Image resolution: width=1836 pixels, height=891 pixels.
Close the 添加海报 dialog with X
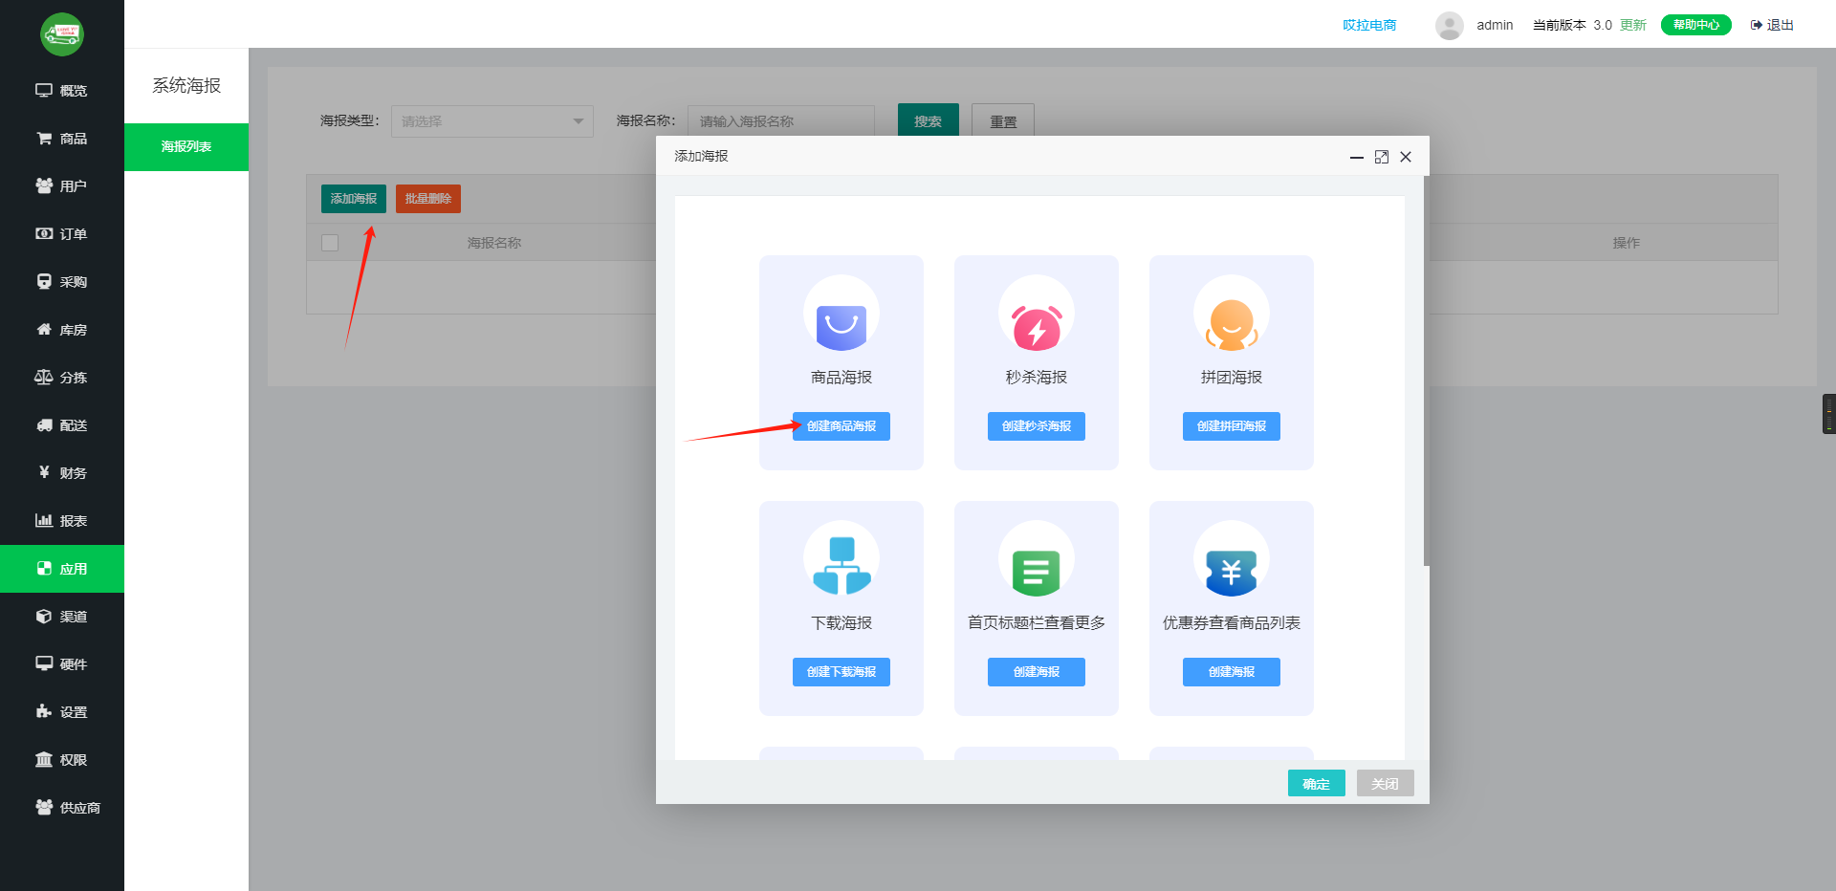pyautogui.click(x=1406, y=157)
